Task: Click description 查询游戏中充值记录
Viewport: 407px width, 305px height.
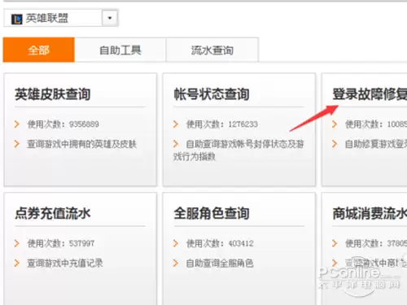Action: (x=65, y=263)
